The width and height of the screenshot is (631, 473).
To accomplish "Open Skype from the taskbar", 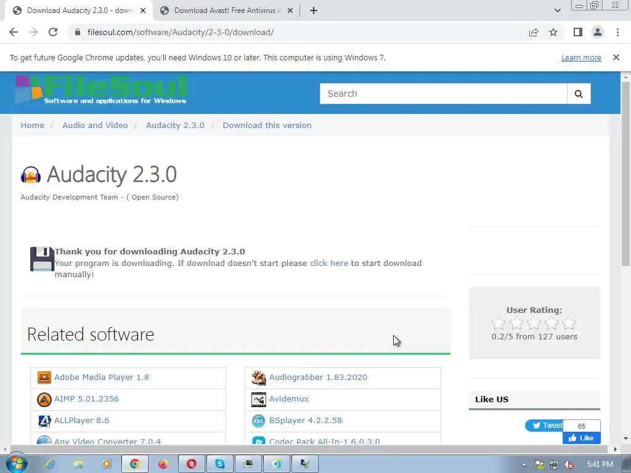I will 220,464.
